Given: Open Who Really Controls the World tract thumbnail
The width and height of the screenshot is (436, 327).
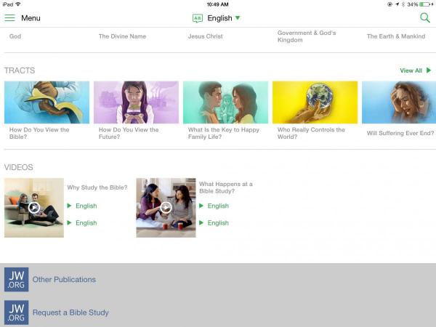Looking at the screenshot, I should click(315, 102).
